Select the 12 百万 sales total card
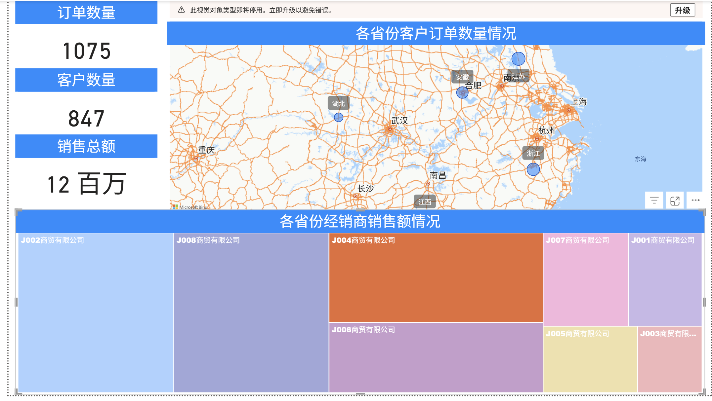712x401 pixels. click(x=86, y=184)
